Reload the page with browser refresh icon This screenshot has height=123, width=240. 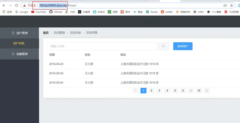click(x=16, y=5)
